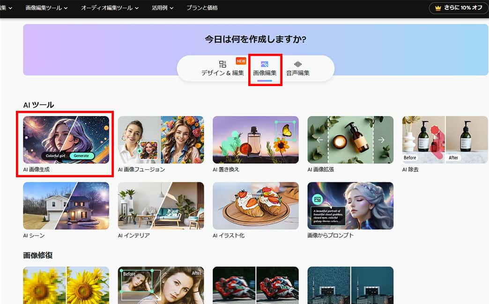The width and height of the screenshot is (489, 304).
Task: Open the 画像編集ツール dropdown menu
Action: pos(46,8)
